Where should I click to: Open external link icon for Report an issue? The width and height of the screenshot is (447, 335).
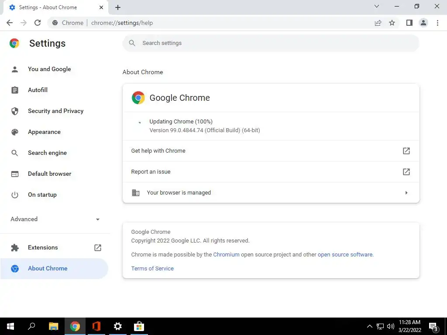(x=406, y=172)
